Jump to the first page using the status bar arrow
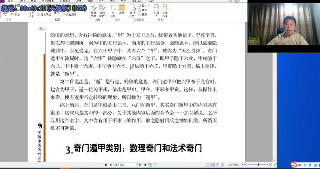 105,164
